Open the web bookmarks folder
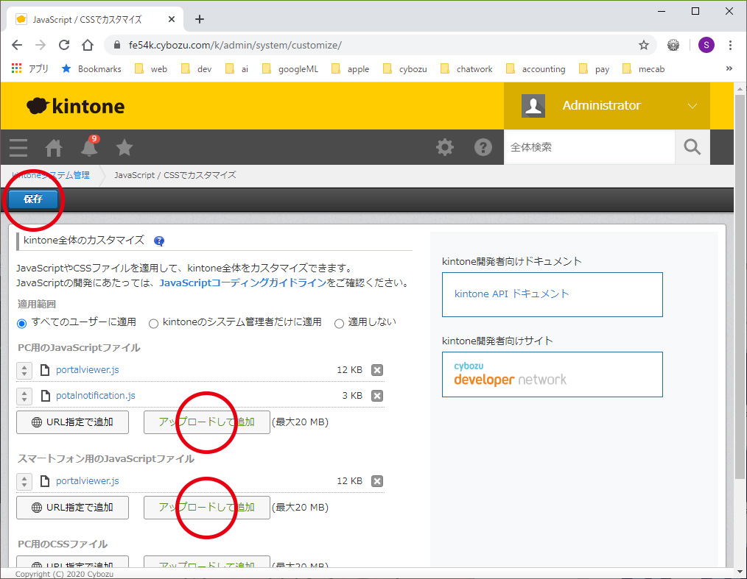747x579 pixels. [151, 69]
